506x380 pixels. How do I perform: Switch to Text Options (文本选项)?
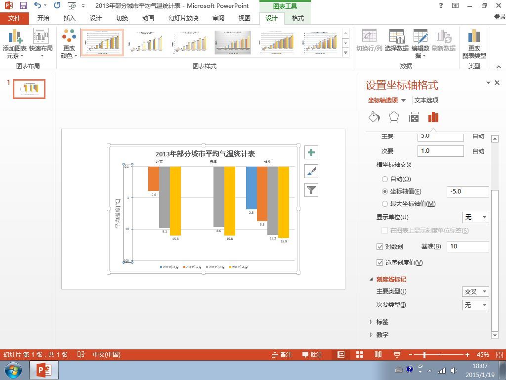pos(426,100)
